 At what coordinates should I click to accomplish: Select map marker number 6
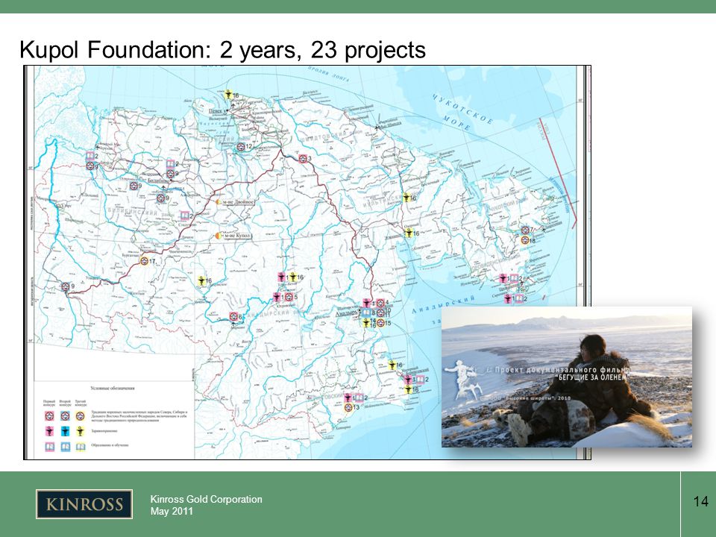233,316
